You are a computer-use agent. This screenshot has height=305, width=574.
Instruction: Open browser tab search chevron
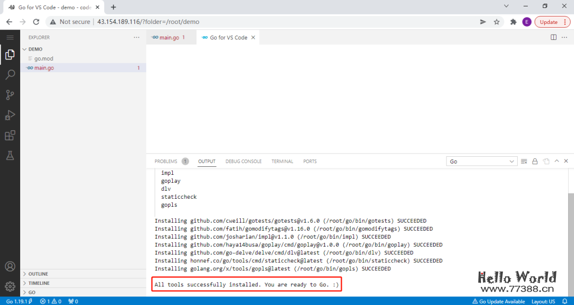click(x=507, y=6)
